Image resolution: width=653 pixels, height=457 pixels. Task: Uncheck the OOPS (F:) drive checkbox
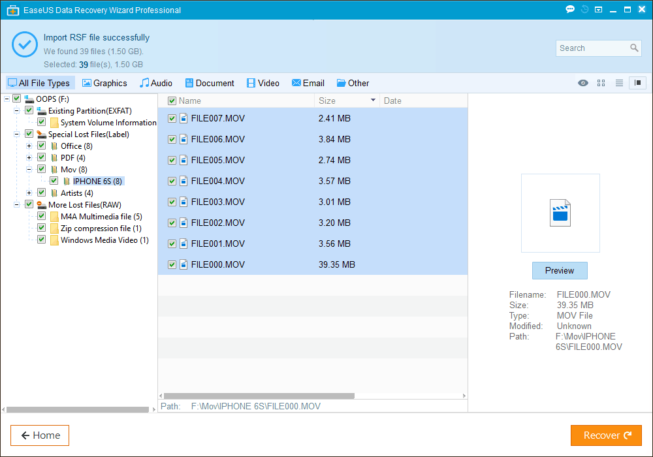(17, 99)
